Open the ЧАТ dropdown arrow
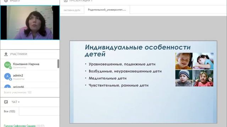Image resolution: width=227 pixels, height=127 pixels. tap(19, 102)
